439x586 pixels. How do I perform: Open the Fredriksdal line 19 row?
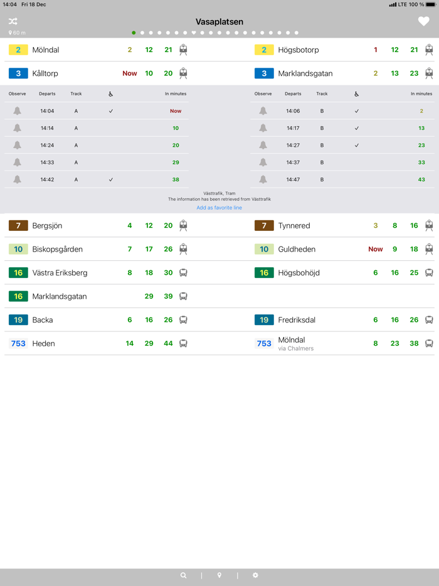(x=342, y=320)
